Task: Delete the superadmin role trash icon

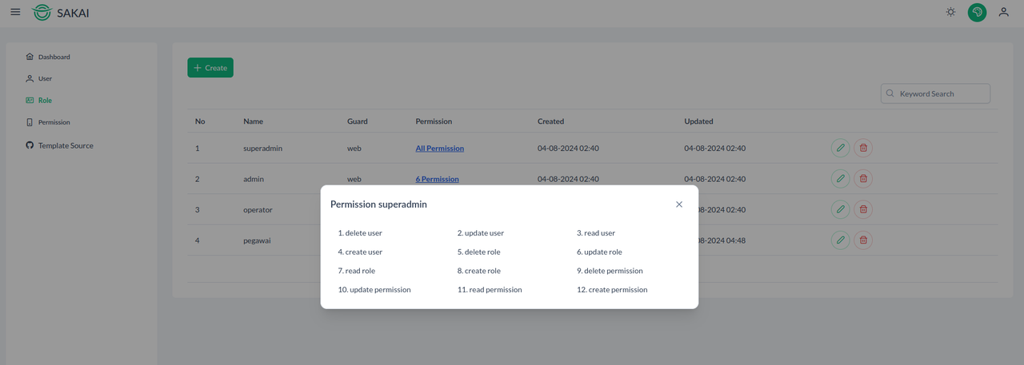Action: 862,148
